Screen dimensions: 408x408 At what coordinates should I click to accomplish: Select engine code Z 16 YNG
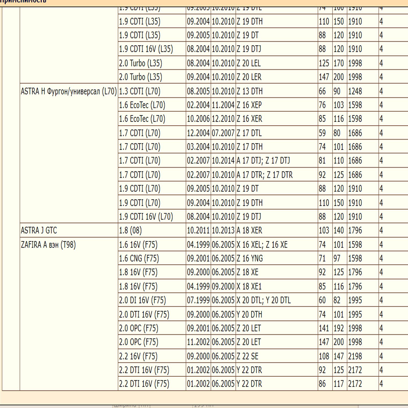249,259
